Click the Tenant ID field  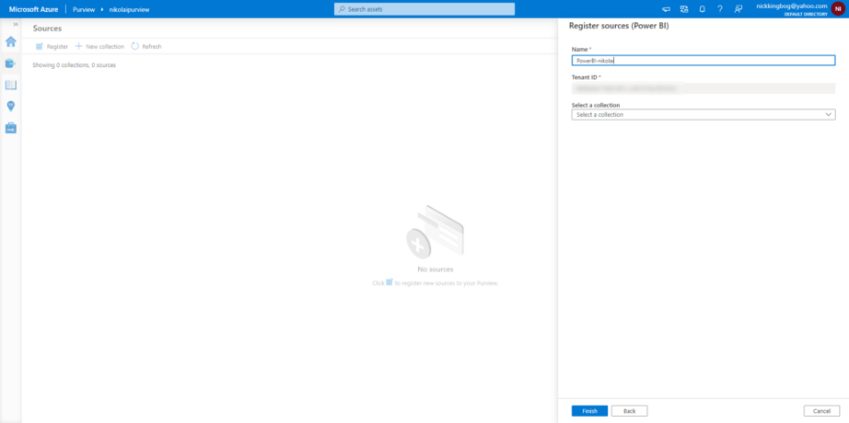pos(704,88)
